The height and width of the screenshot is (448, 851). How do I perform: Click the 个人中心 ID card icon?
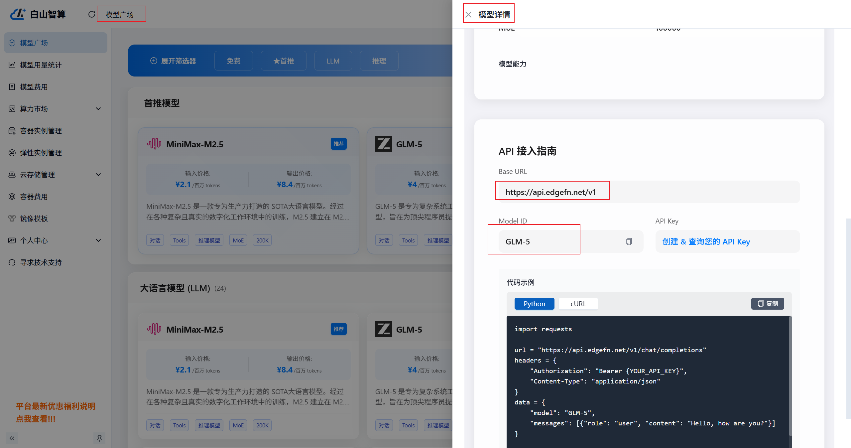[12, 240]
